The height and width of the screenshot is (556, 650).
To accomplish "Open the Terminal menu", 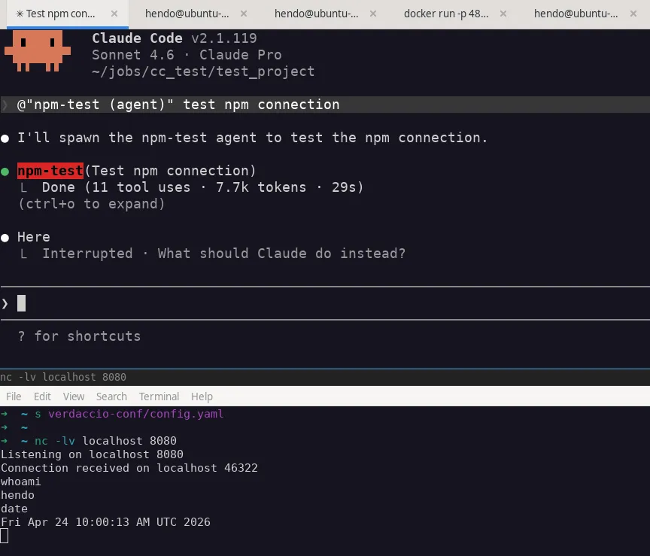I will coord(159,396).
